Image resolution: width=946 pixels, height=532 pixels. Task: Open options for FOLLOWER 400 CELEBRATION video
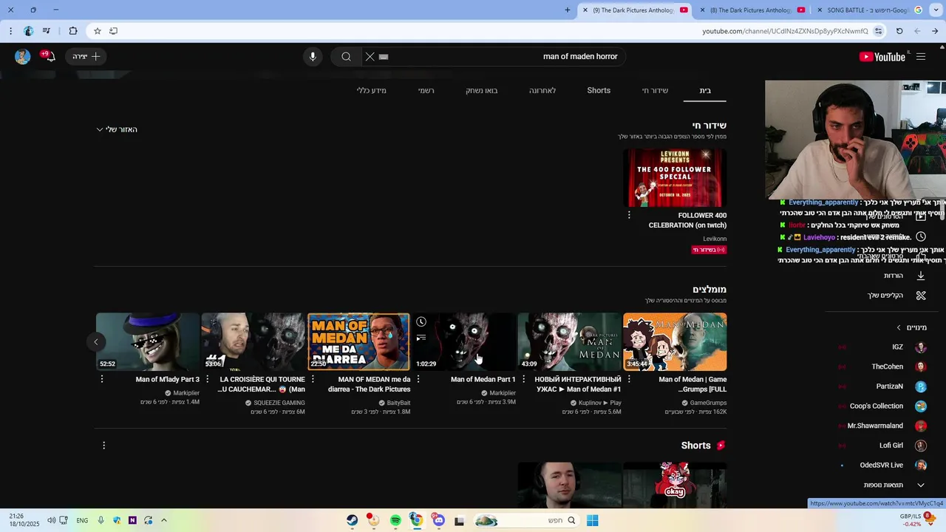point(629,215)
